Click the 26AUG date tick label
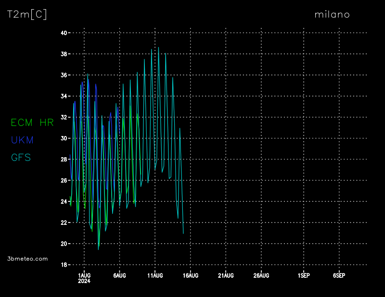Image resolution: width=385 pixels, height=297 pixels. pos(261,275)
